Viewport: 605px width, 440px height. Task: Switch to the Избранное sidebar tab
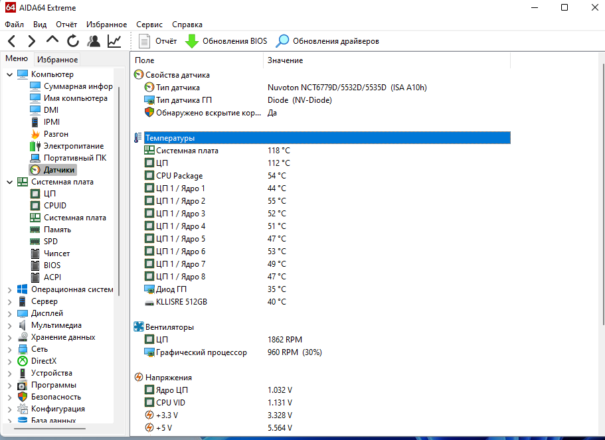click(x=57, y=59)
